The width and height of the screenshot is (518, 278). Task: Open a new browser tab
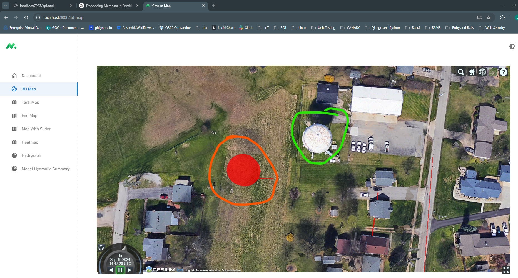click(x=213, y=6)
